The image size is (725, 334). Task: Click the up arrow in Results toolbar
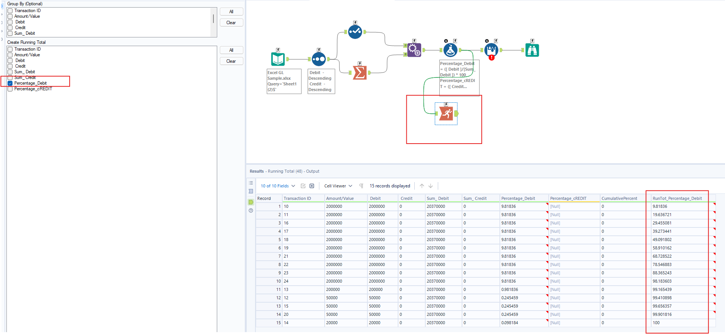[422, 186]
